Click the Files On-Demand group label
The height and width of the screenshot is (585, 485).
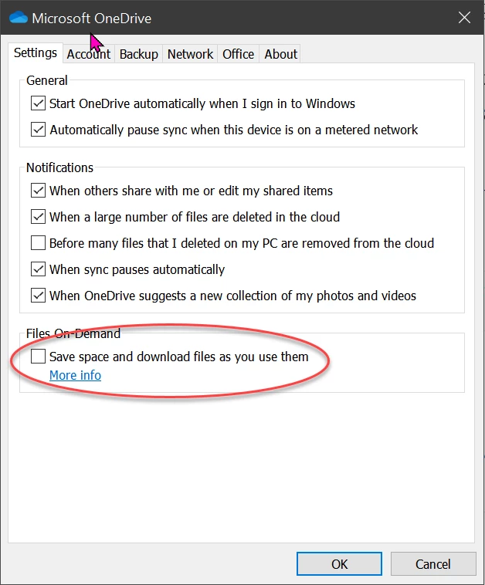[x=73, y=333]
